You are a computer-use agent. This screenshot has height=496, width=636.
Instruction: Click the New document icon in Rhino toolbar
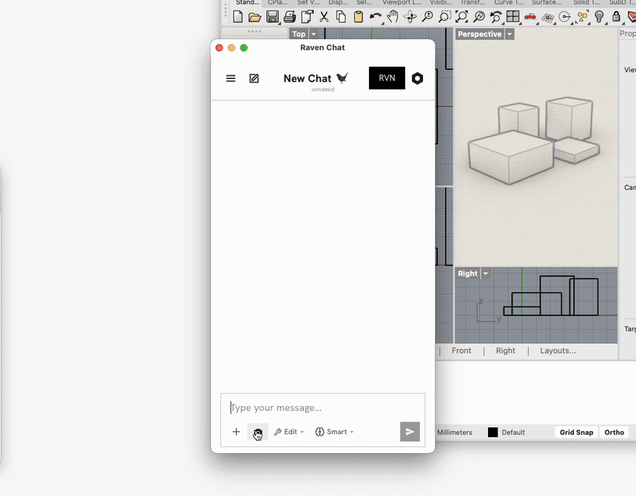[x=237, y=16]
